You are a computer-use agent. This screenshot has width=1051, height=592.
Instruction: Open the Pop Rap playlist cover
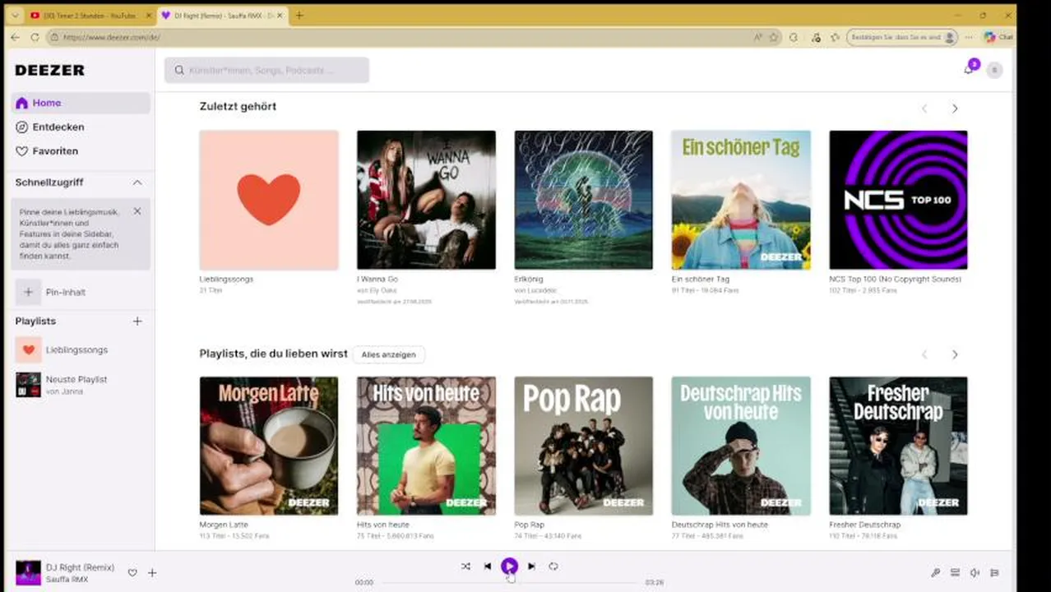584,446
